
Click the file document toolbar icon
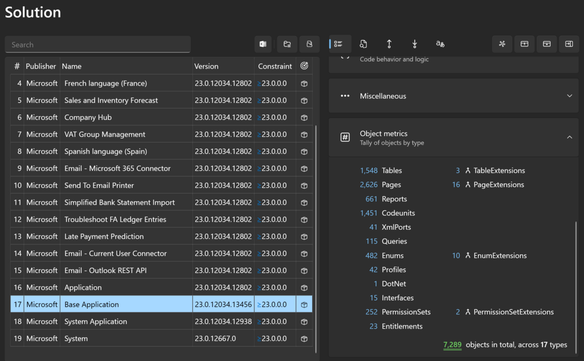309,44
